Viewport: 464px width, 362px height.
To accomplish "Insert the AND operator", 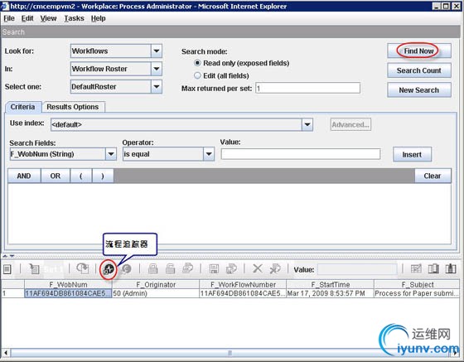I will point(24,176).
